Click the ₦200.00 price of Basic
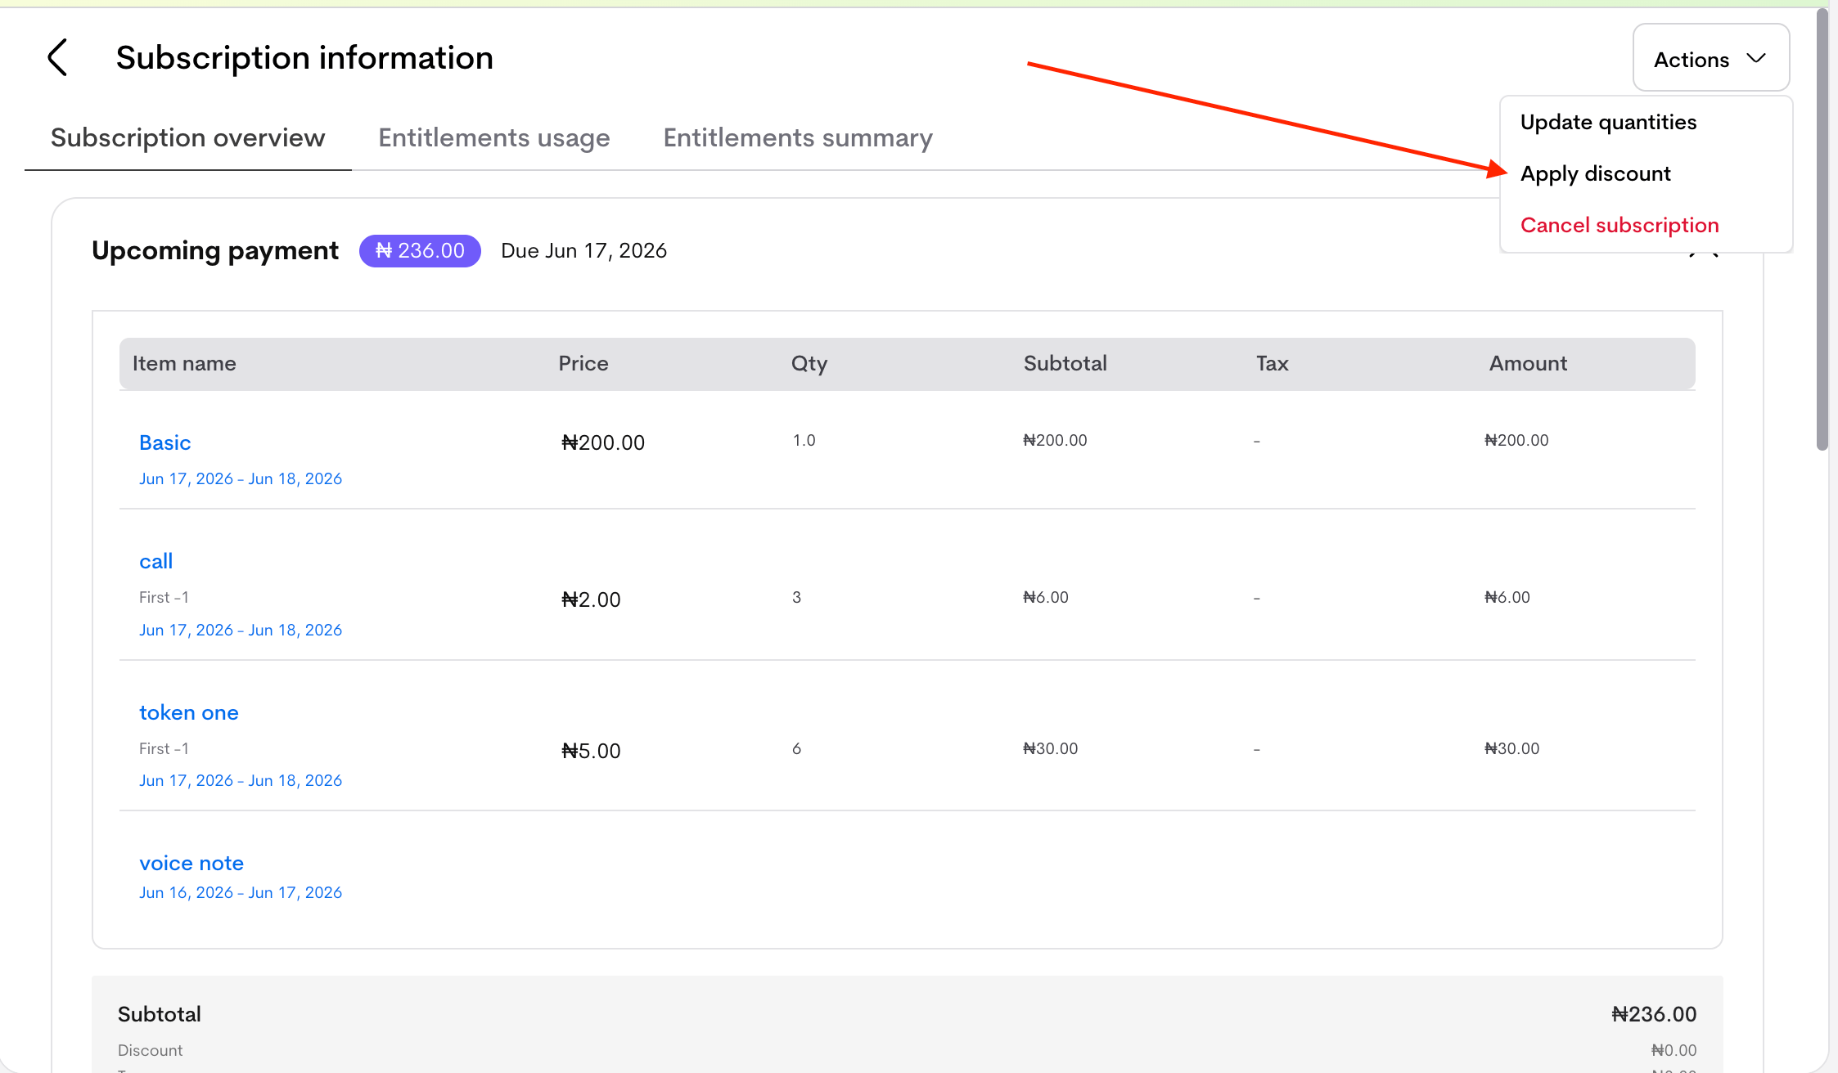 [603, 442]
